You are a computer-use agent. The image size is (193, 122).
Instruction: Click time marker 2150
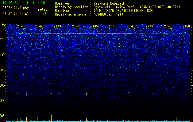tap(186, 26)
